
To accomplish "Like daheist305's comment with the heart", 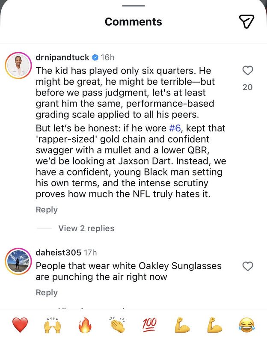I will pyautogui.click(x=247, y=266).
